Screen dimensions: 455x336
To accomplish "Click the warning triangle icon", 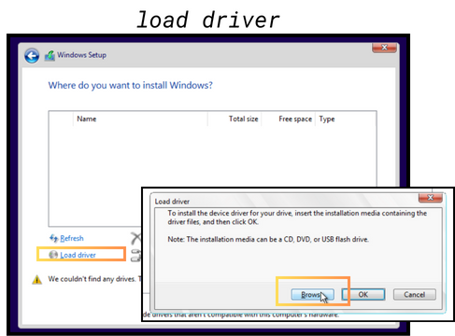I will click(37, 279).
